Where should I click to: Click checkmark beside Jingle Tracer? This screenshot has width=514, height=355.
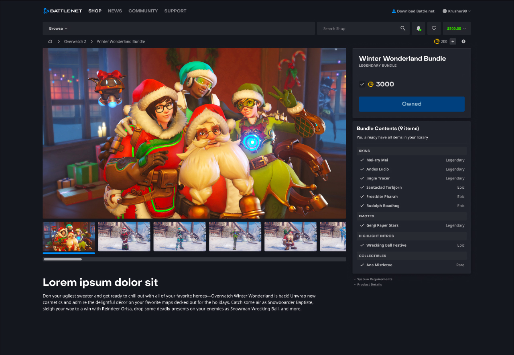(362, 178)
